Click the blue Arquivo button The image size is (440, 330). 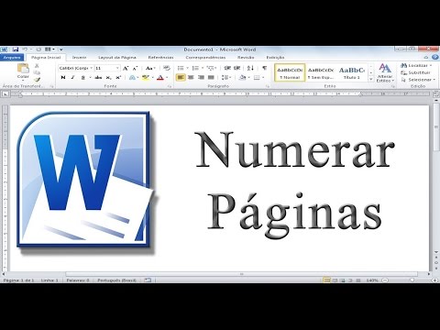pyautogui.click(x=12, y=57)
